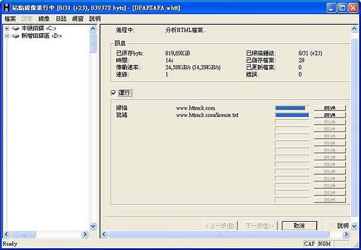Screen dimensions: 361x250
Task: Click tree panel vertical scrollbar thumb
Action: [93, 43]
